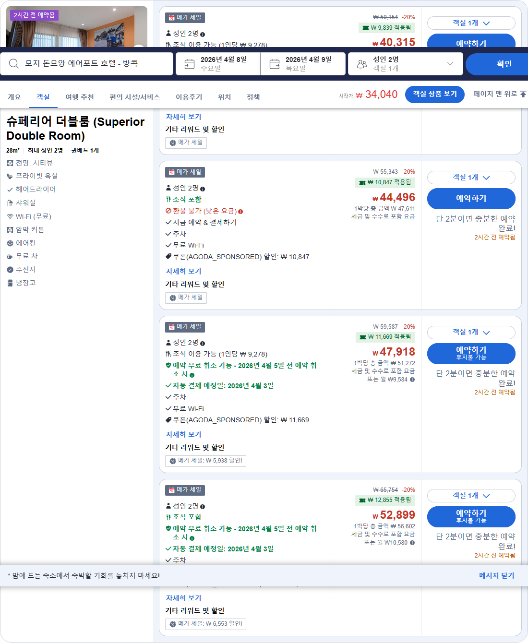The image size is (528, 643).
Task: Click the page-top arrow icon
Action: pos(523,94)
